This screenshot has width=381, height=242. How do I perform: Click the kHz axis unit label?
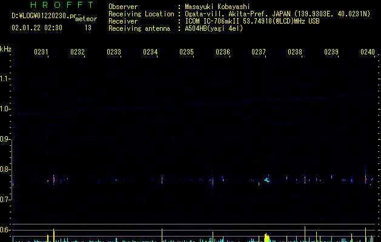pyautogui.click(x=5, y=49)
